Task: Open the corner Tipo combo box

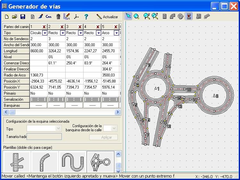Action: (44, 128)
